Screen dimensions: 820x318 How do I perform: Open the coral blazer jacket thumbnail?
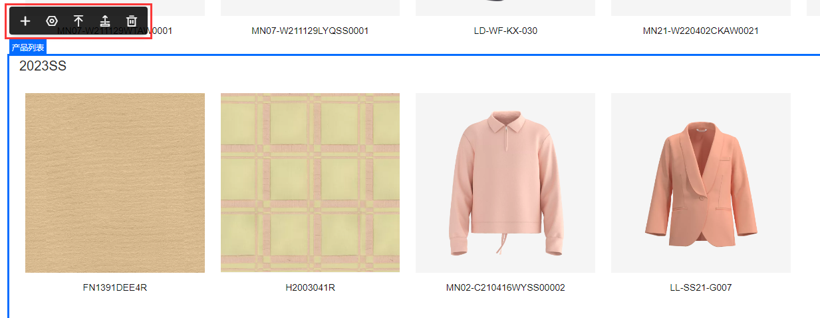click(701, 183)
